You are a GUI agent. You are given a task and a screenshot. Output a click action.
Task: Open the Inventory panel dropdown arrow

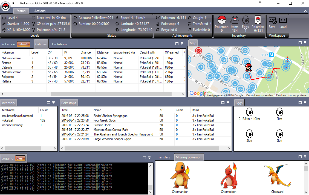pos(53,103)
